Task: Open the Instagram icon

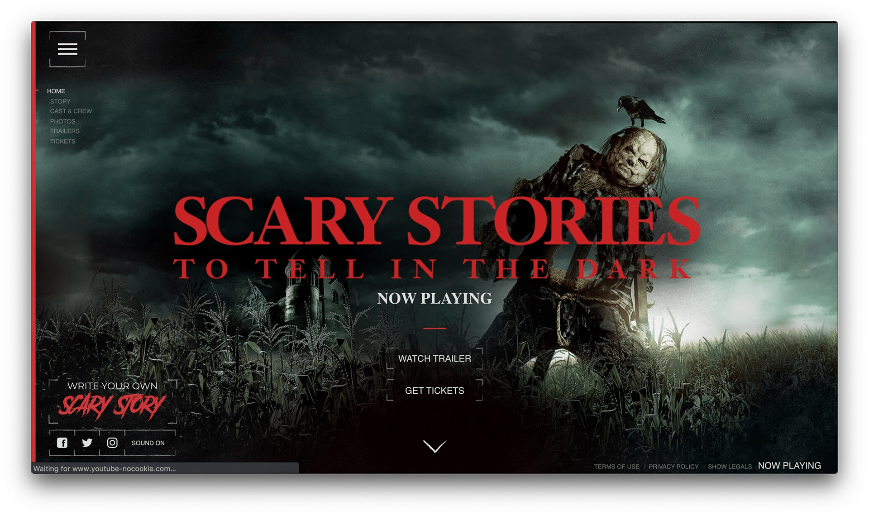Action: [x=112, y=443]
